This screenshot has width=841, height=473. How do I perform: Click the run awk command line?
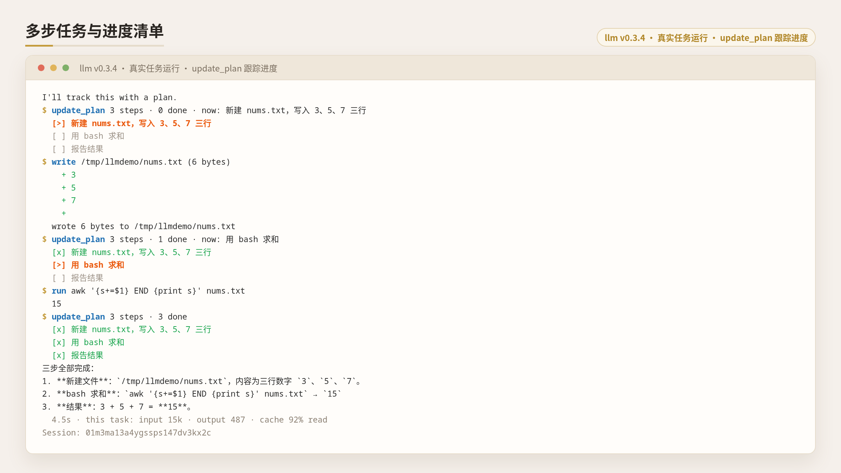pos(144,291)
